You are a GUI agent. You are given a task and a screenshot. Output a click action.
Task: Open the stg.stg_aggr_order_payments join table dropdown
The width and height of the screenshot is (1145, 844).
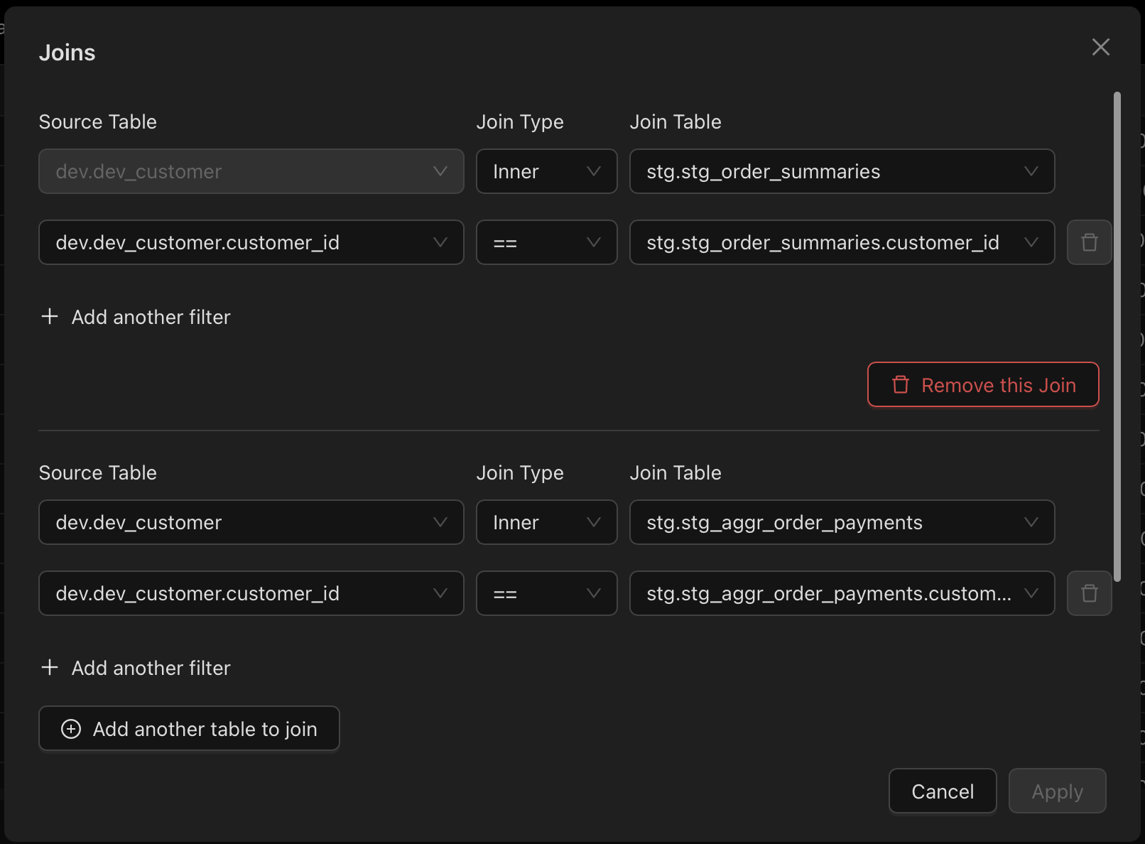[x=842, y=522]
